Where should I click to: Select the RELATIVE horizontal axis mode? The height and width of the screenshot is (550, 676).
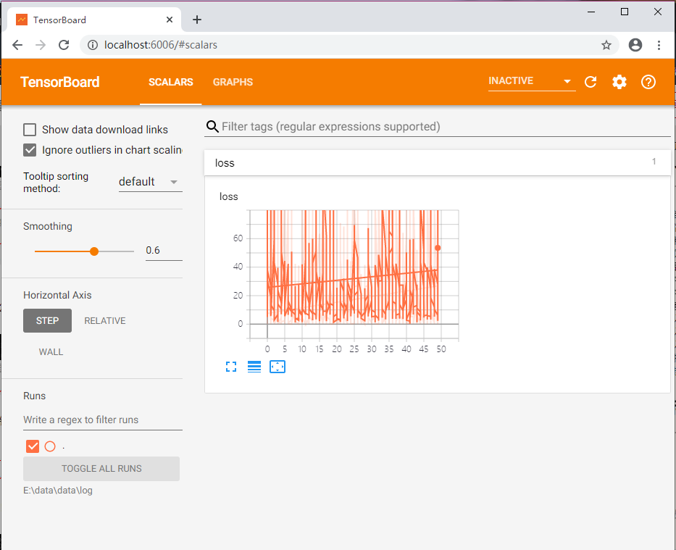pos(105,320)
